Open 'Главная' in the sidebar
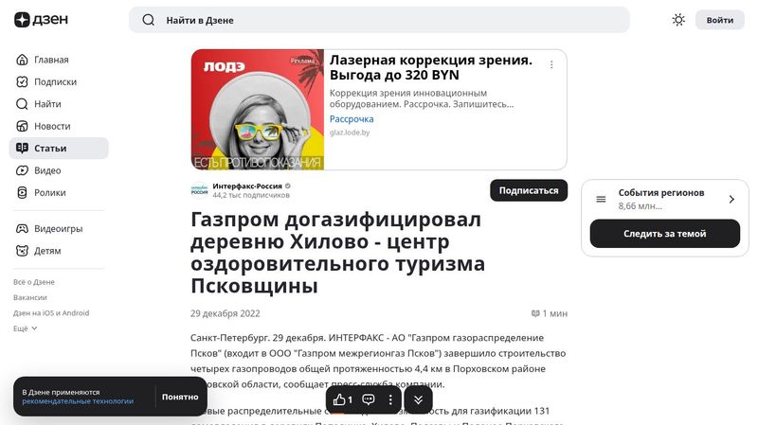 click(59, 60)
